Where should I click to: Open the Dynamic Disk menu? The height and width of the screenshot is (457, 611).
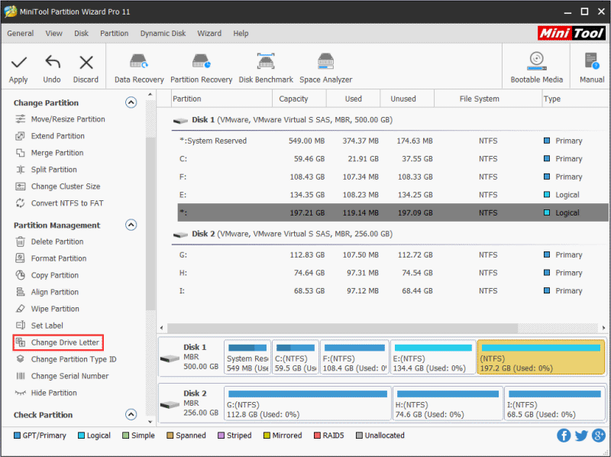pyautogui.click(x=163, y=33)
